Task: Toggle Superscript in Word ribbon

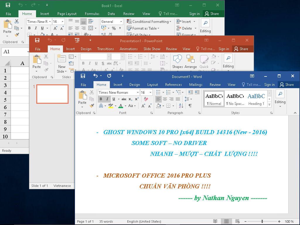Action: coord(137,99)
